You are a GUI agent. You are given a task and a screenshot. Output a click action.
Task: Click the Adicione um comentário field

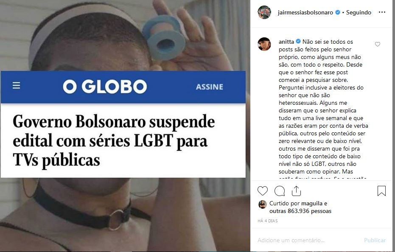coord(307,240)
